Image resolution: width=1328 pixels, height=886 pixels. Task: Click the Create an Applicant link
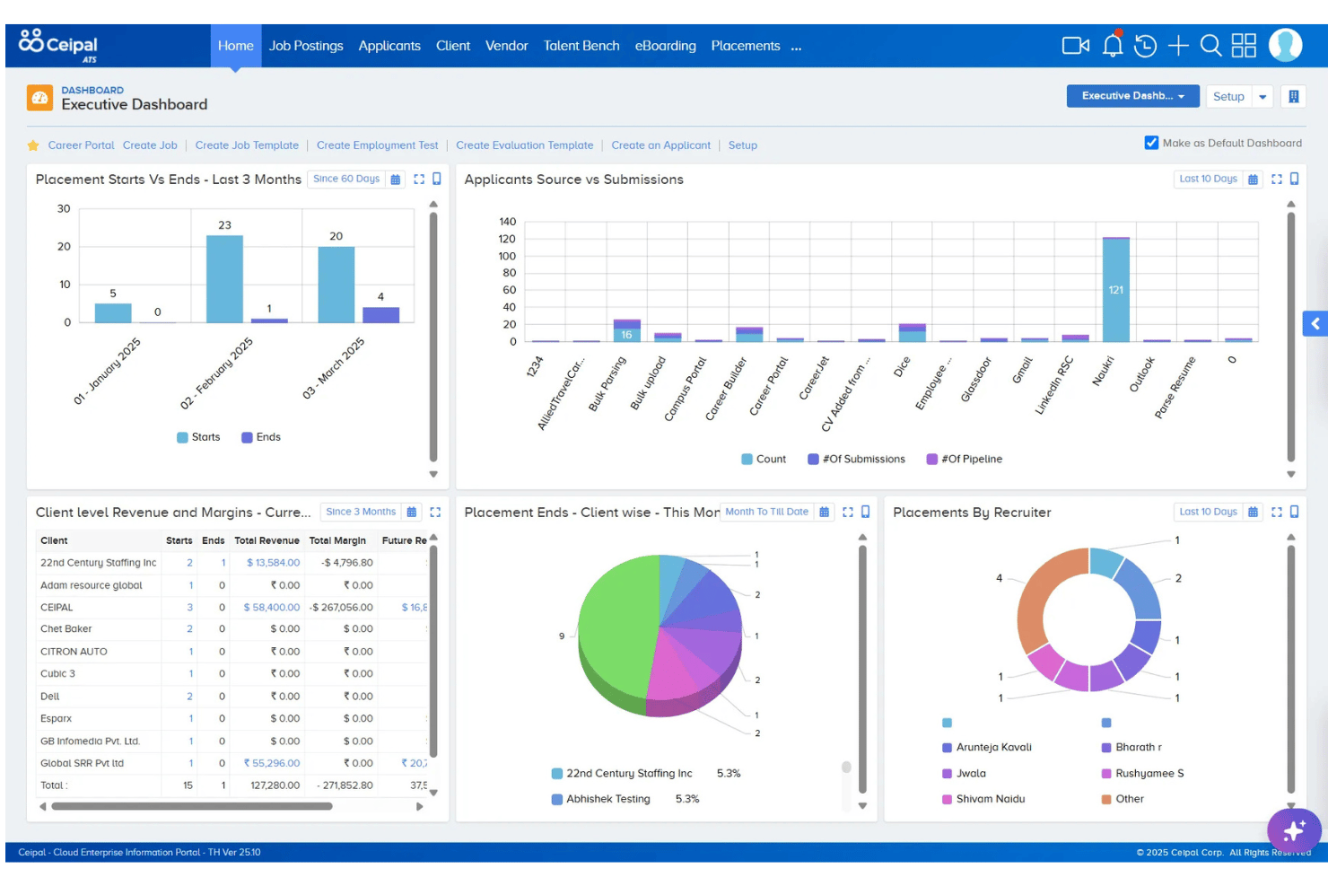(660, 145)
